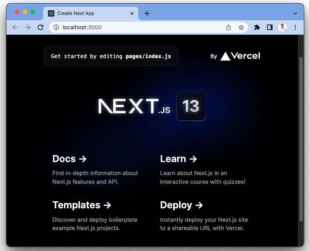Open Chrome's three-dot menu
The width and height of the screenshot is (309, 251).
click(295, 27)
